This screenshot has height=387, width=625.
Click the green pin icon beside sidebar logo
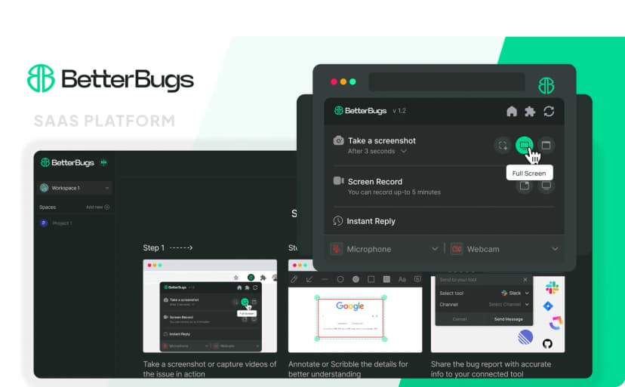pos(103,163)
